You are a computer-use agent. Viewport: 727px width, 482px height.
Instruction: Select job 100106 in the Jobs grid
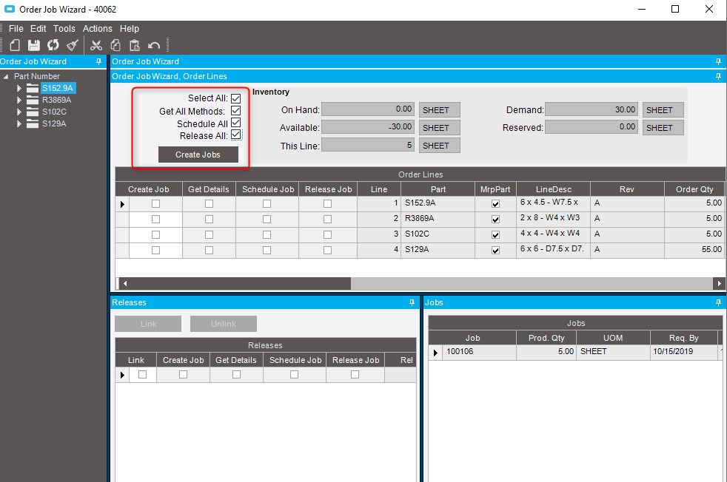click(479, 351)
